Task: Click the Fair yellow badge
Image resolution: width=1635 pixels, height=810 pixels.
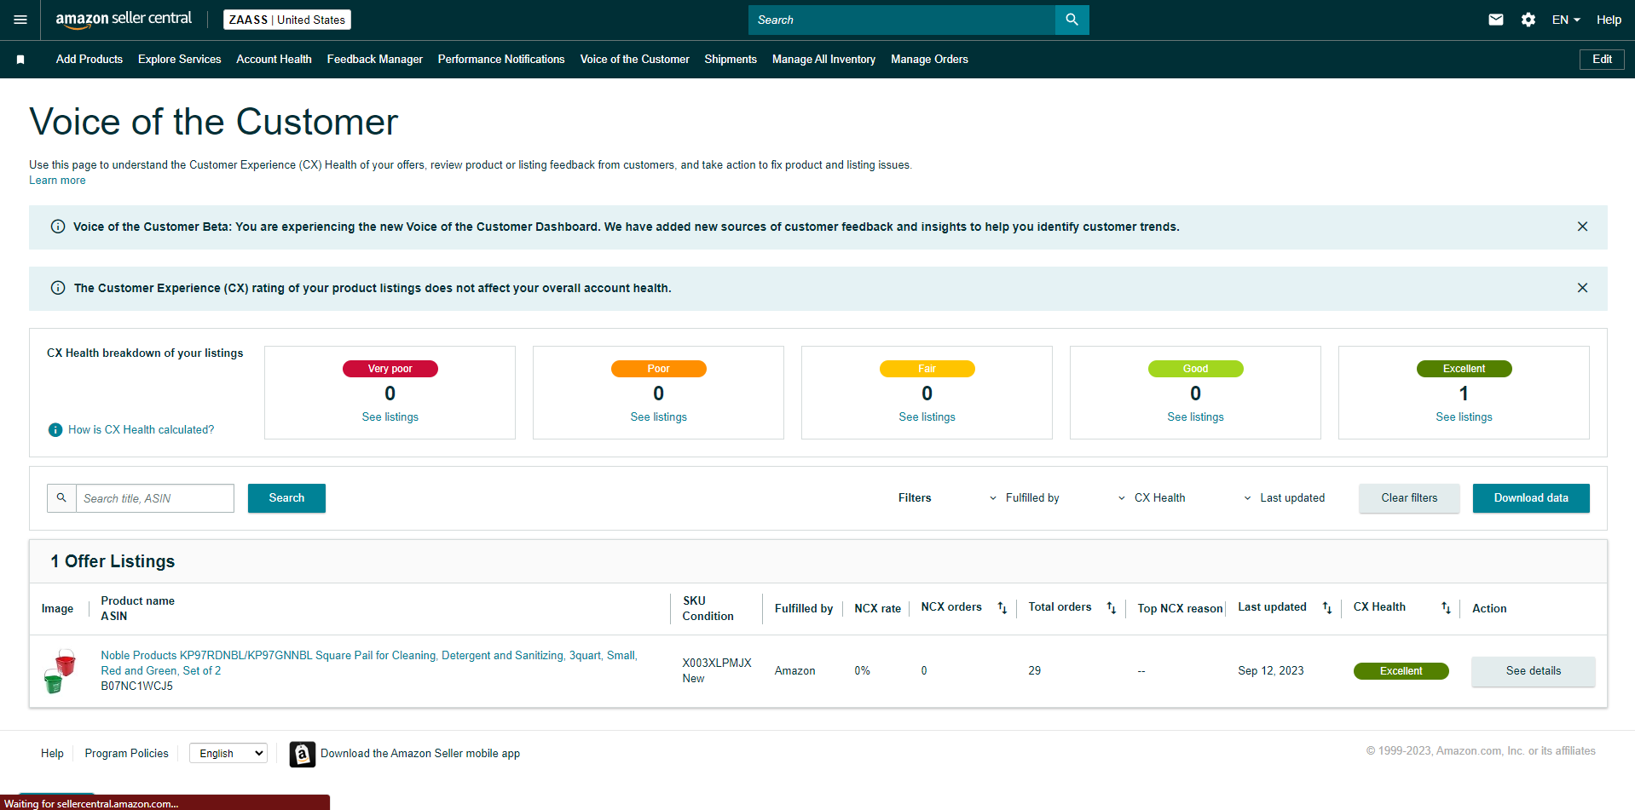Action: point(927,369)
